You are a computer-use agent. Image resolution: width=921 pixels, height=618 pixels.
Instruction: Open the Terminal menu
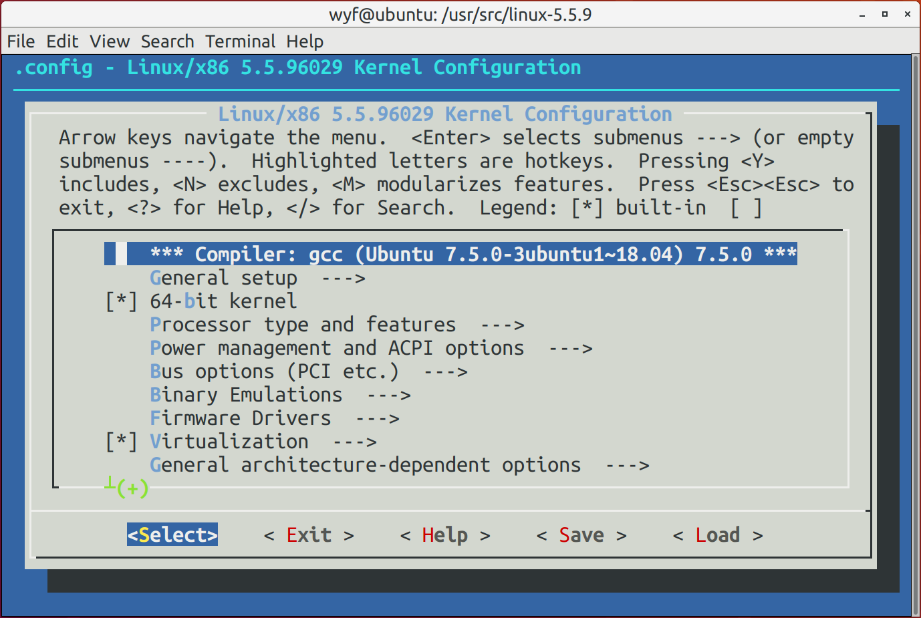240,41
